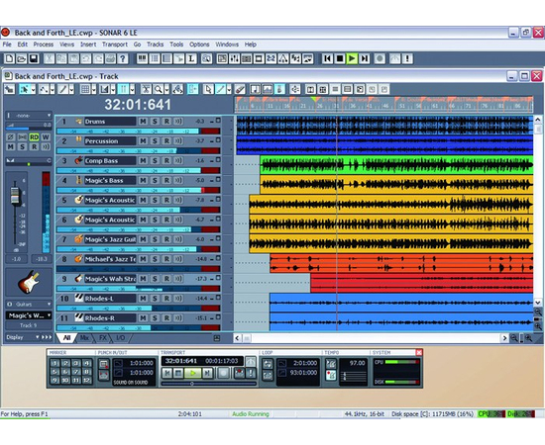Click the Save floppy disk icon
The image size is (545, 445).
34,58
